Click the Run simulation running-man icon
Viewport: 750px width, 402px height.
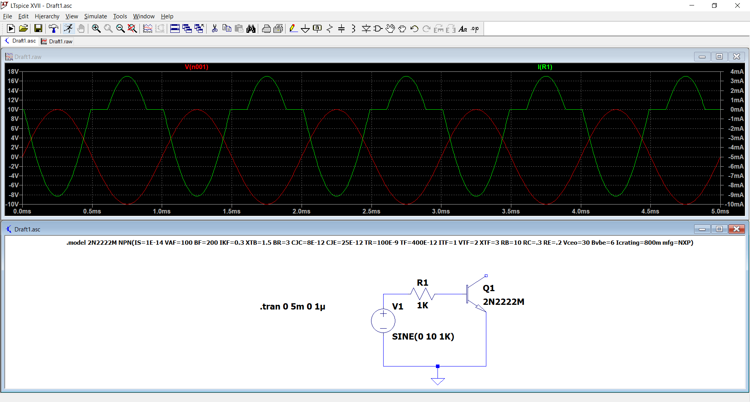coord(68,28)
